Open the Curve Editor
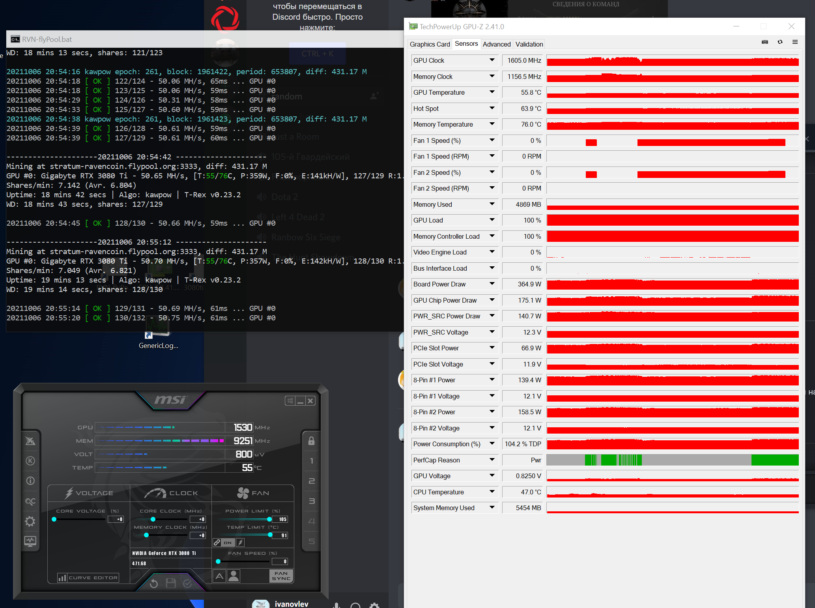The height and width of the screenshot is (608, 815). [88, 578]
